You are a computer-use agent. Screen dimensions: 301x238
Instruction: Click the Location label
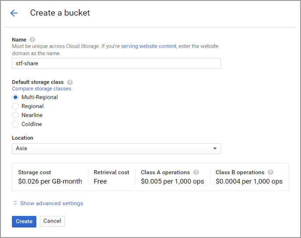[x=22, y=138]
